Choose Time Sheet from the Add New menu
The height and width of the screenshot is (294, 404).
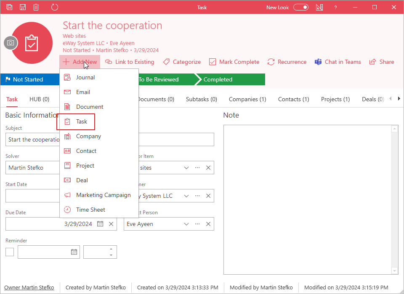tap(99, 210)
